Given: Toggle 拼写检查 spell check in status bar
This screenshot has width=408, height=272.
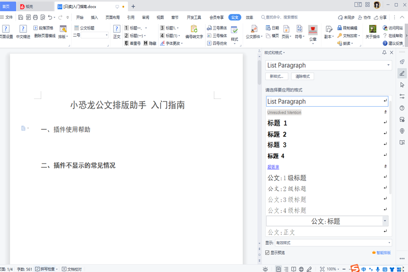Looking at the screenshot, I should [x=45, y=269].
